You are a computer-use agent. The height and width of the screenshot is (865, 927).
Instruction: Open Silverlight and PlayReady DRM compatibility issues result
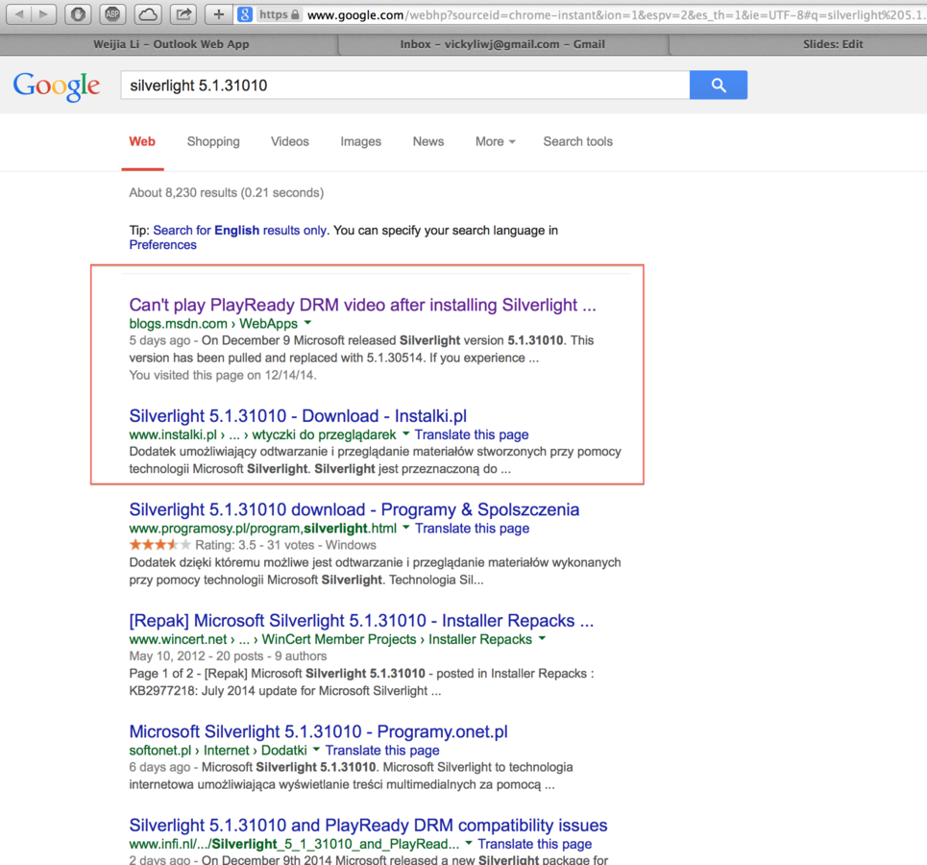coord(368,825)
